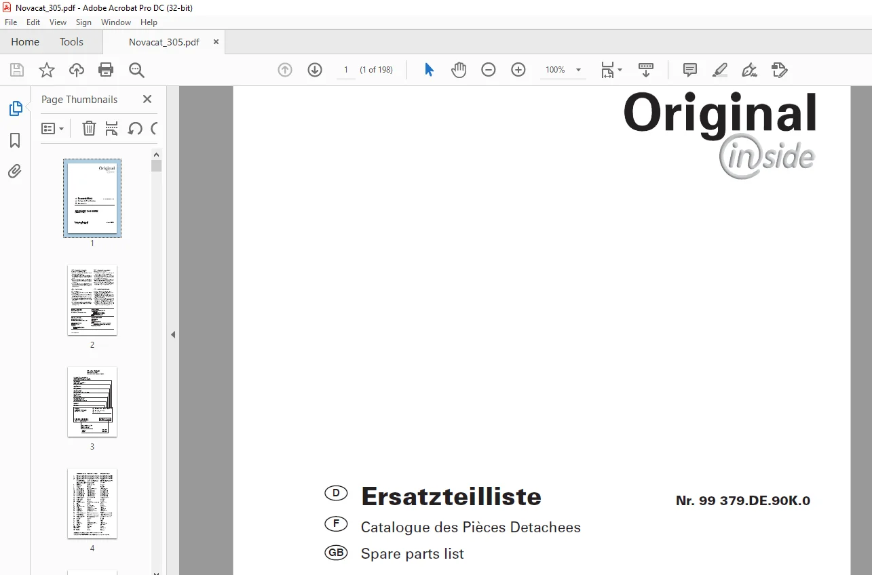Open the 100% zoom level dropdown
The width and height of the screenshot is (872, 575).
578,70
